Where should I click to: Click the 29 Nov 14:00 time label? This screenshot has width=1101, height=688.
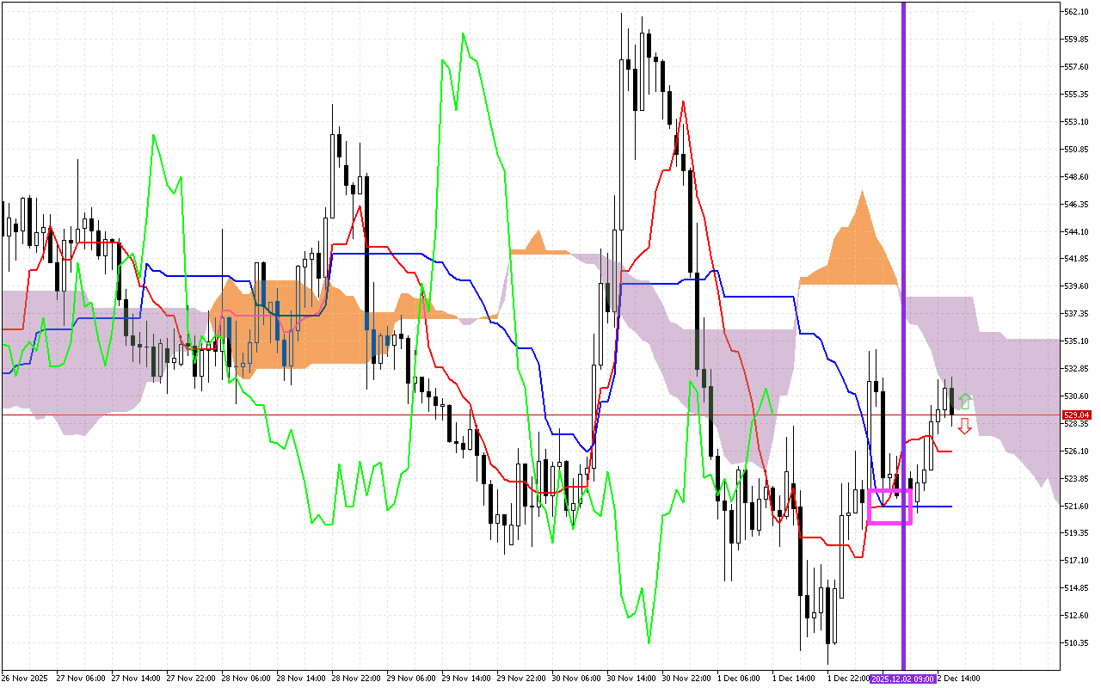pyautogui.click(x=465, y=678)
